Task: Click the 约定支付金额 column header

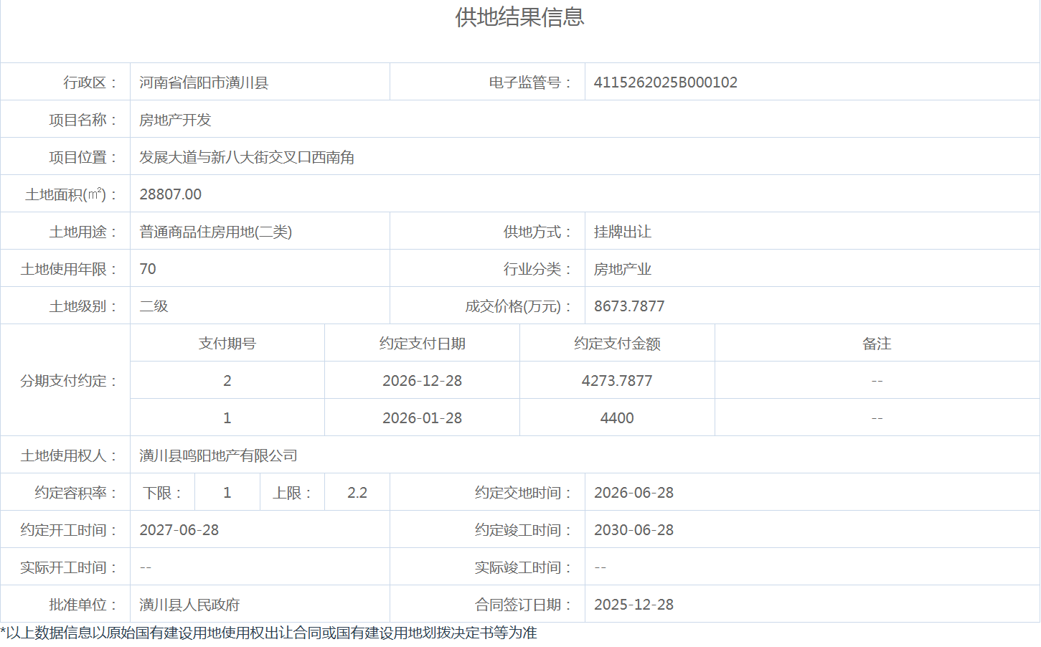Action: point(617,344)
